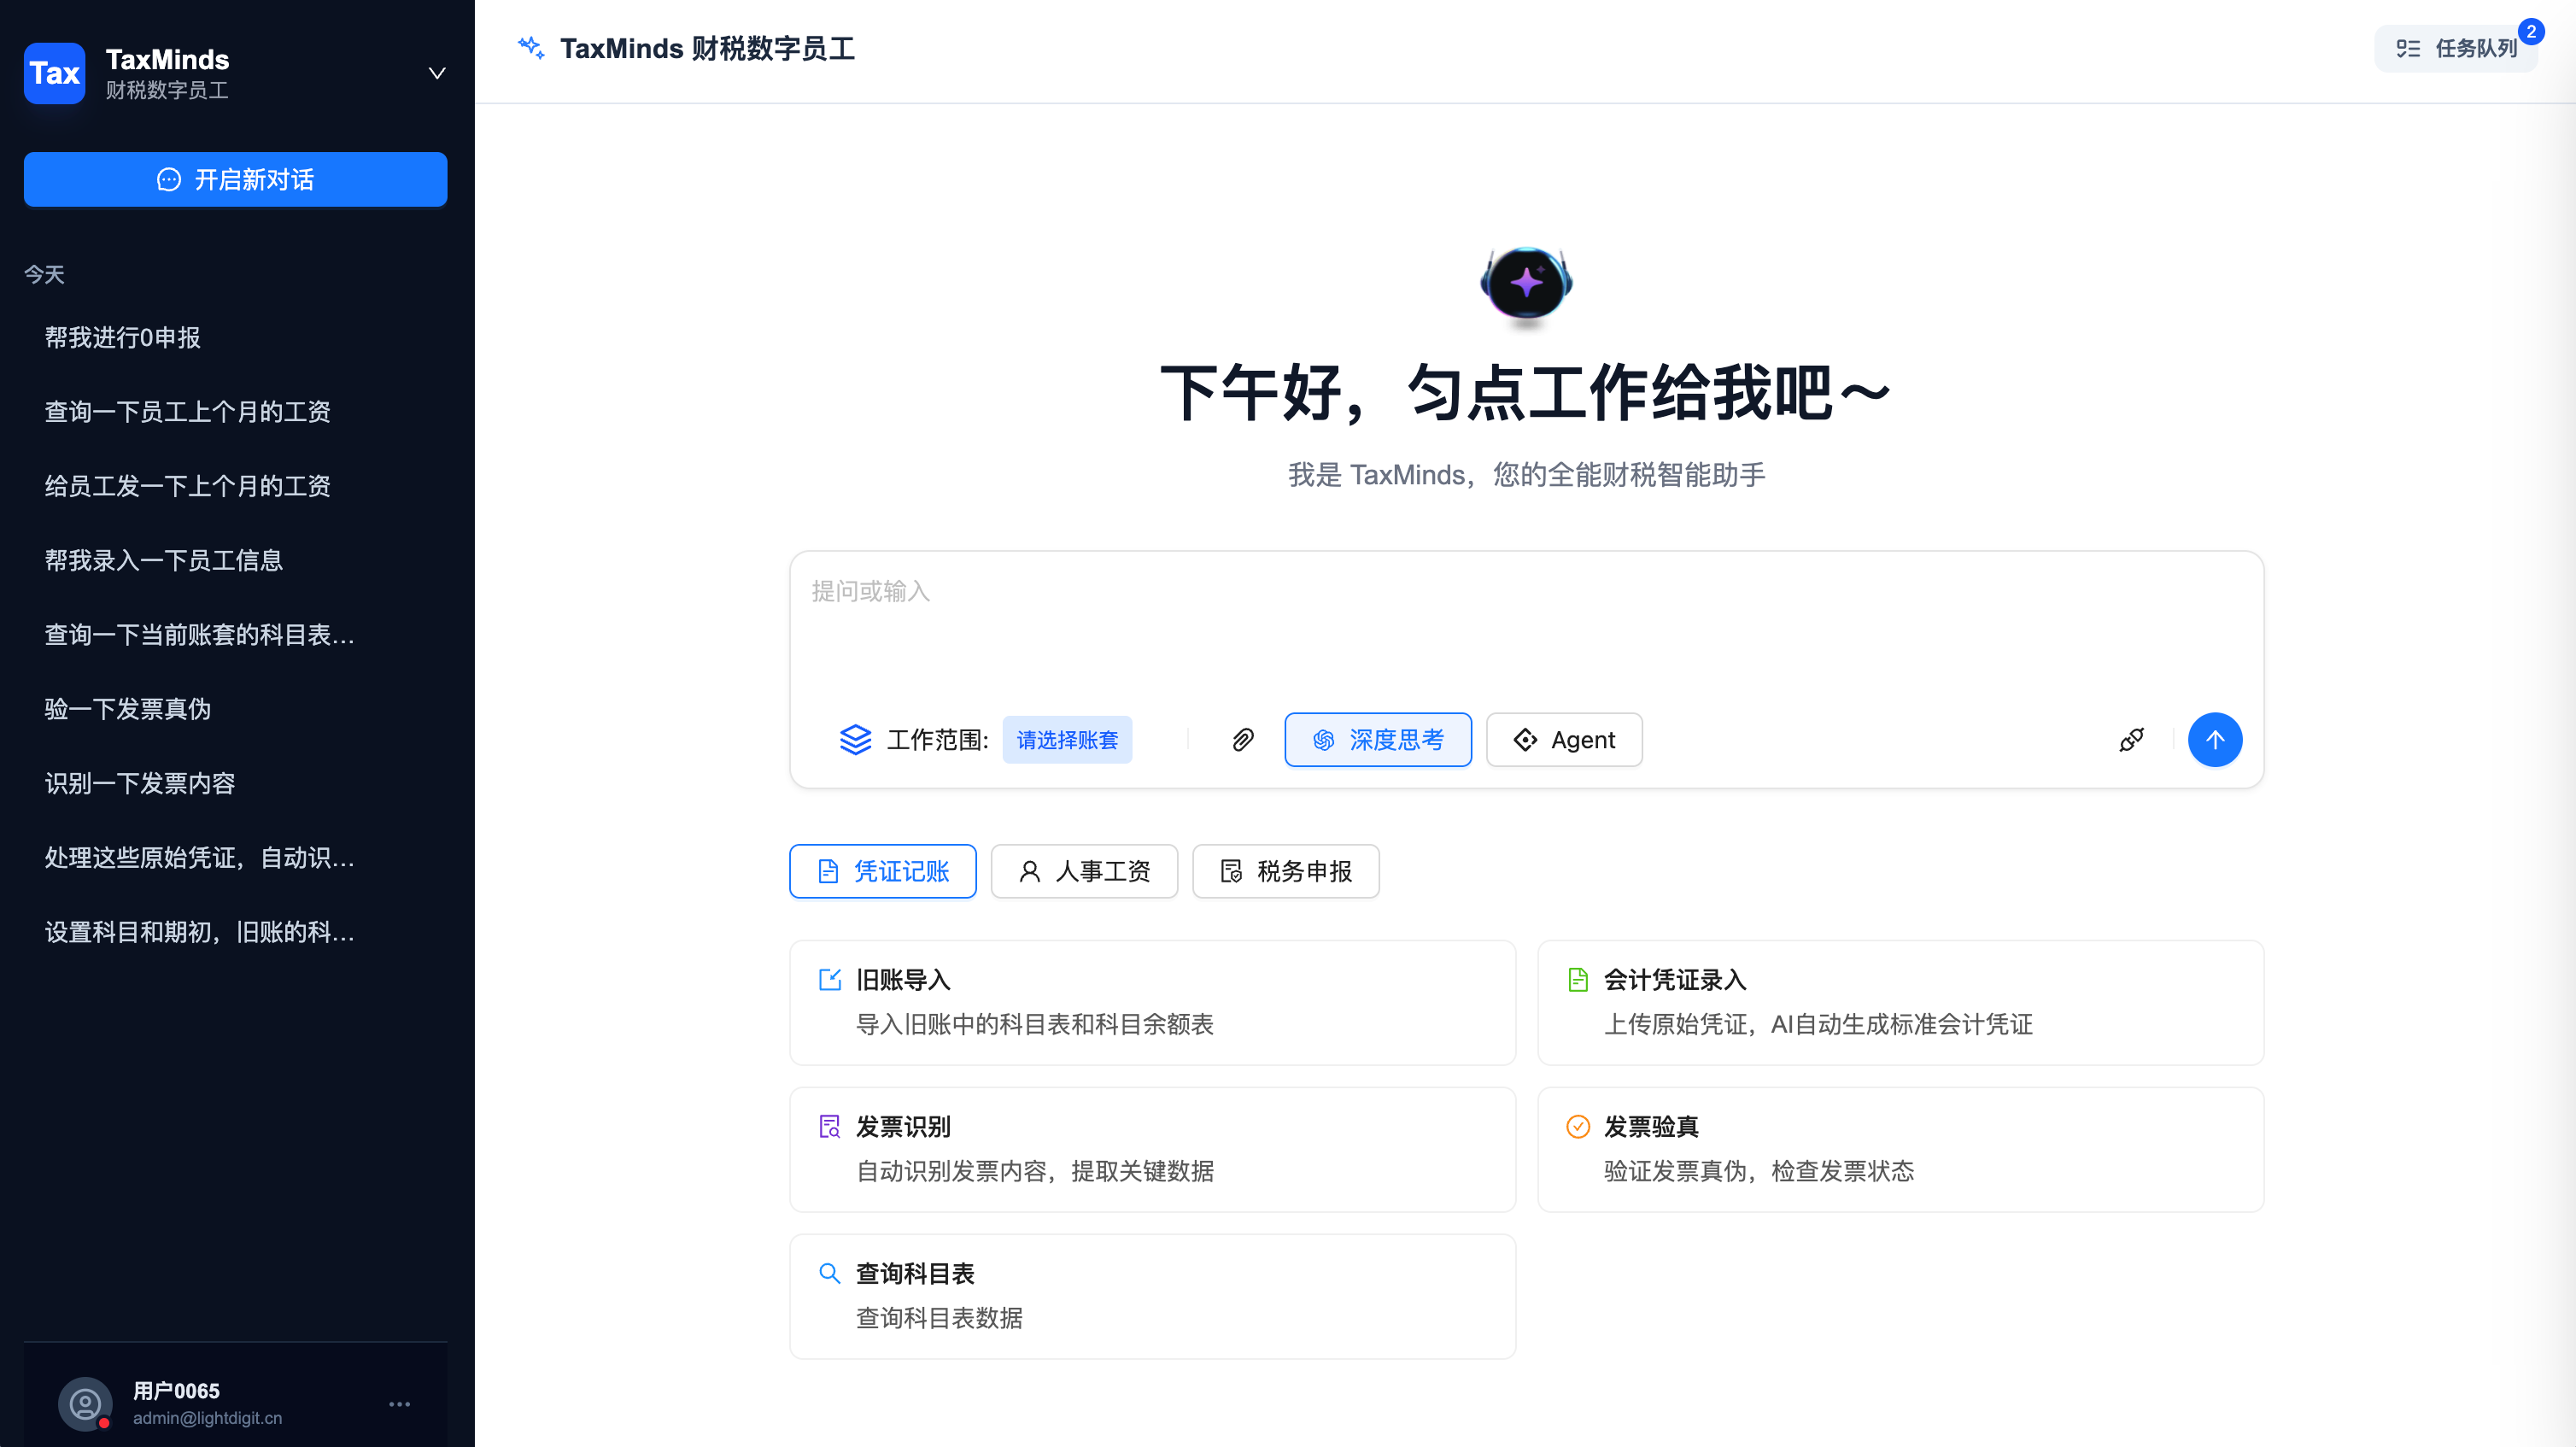Image resolution: width=2576 pixels, height=1447 pixels.
Task: Click the TaxMinds logo in the sidebar
Action: (54, 73)
